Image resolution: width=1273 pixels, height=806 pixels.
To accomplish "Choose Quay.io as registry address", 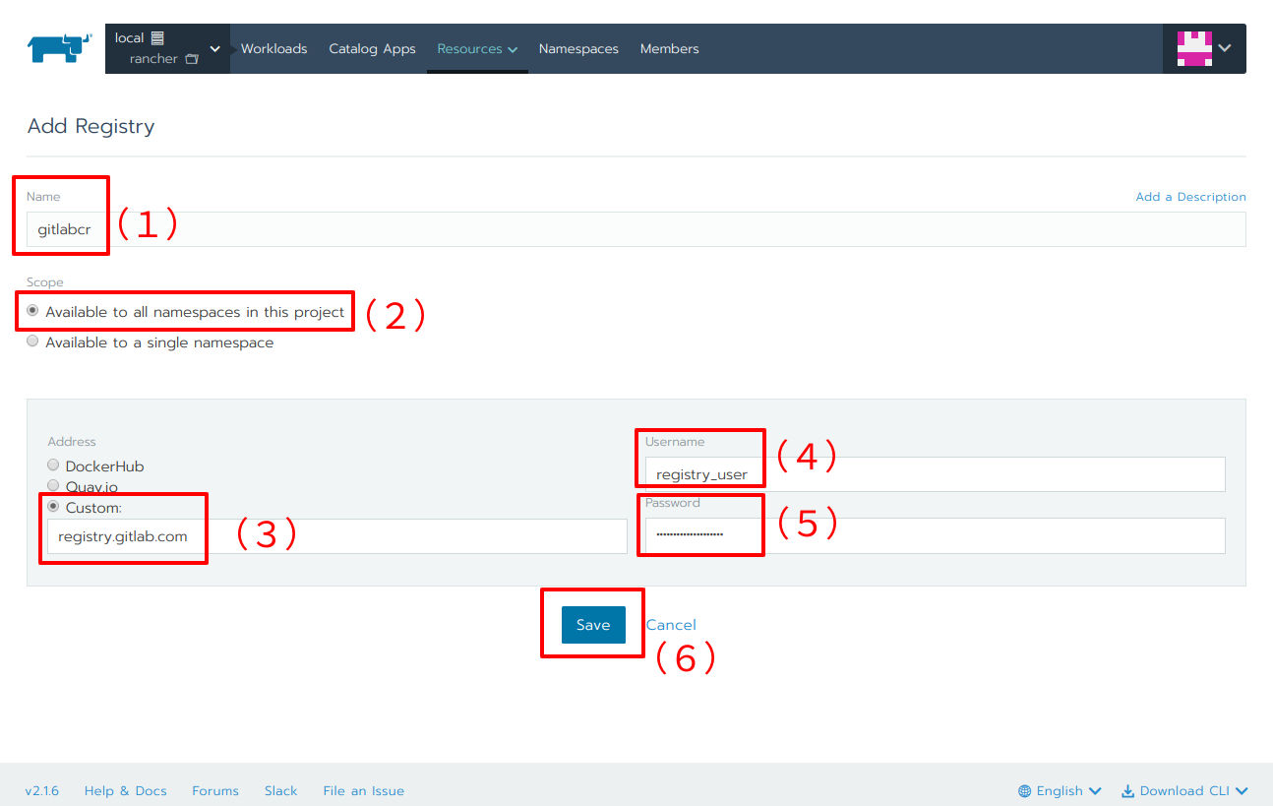I will coord(53,485).
